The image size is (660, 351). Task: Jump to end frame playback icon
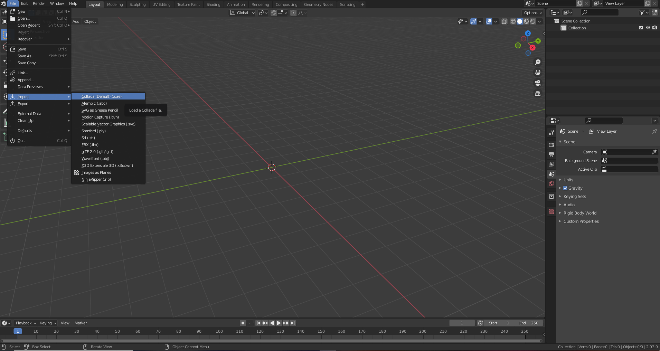point(293,323)
